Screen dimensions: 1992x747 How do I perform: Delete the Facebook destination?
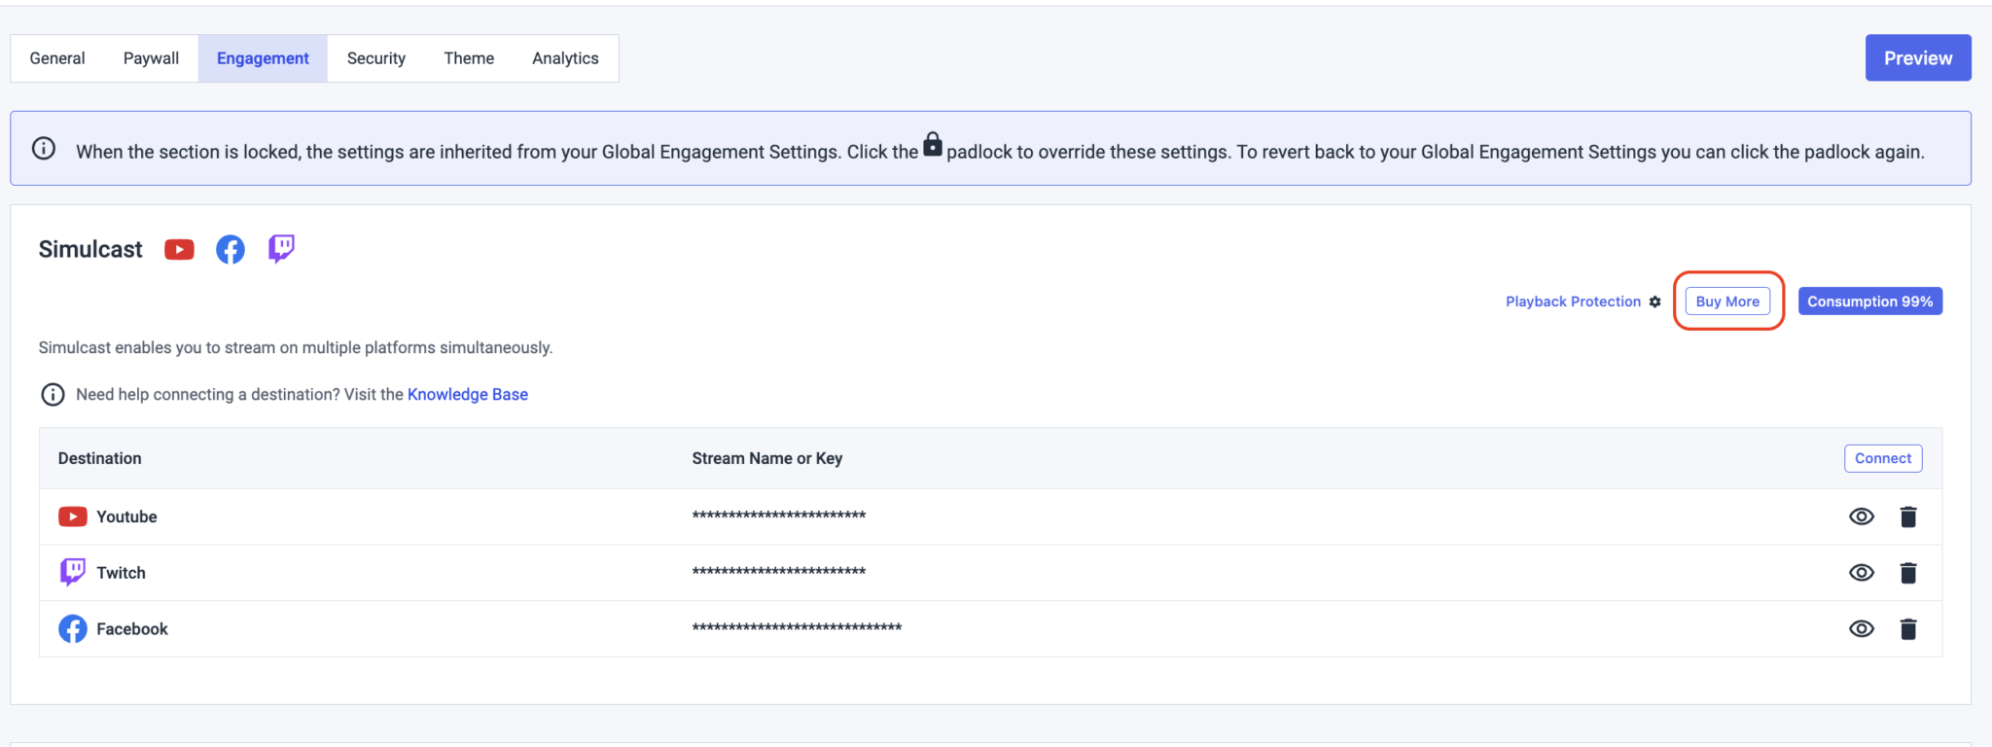pyautogui.click(x=1907, y=629)
